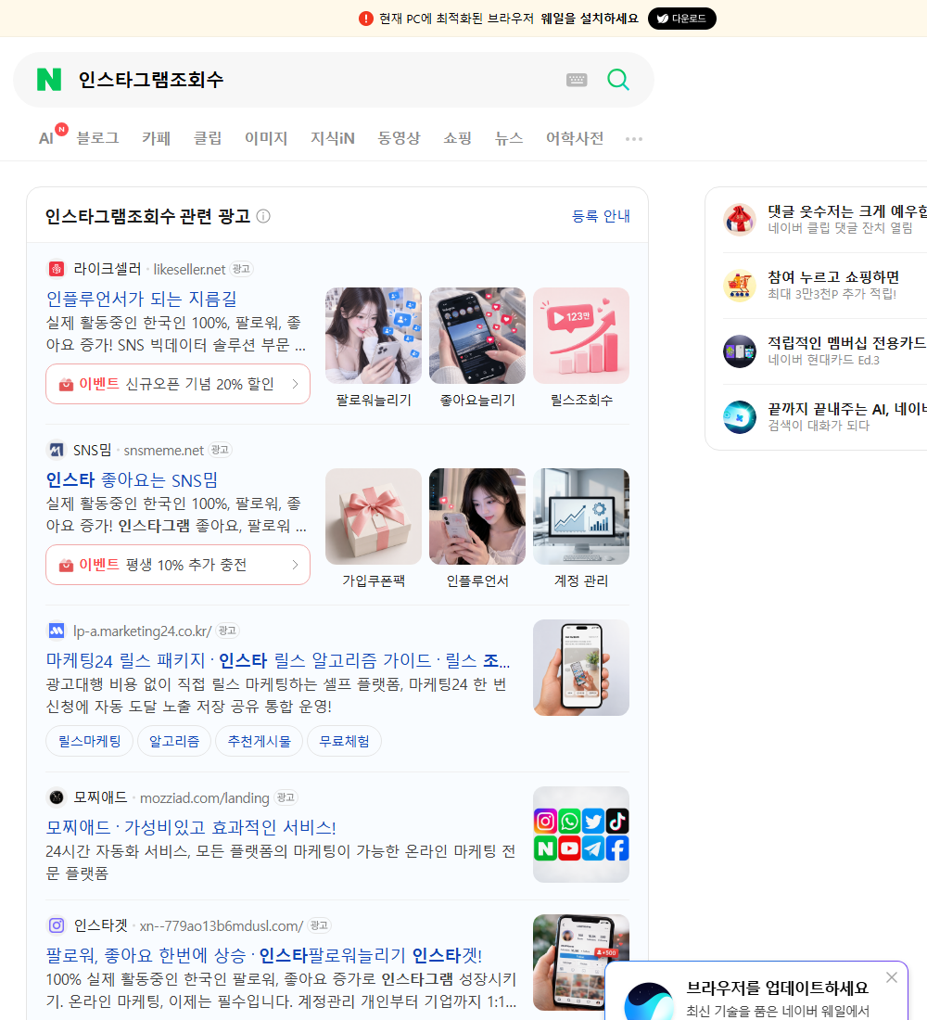Click the 좋아요늘리기 thumbnail image

(477, 336)
